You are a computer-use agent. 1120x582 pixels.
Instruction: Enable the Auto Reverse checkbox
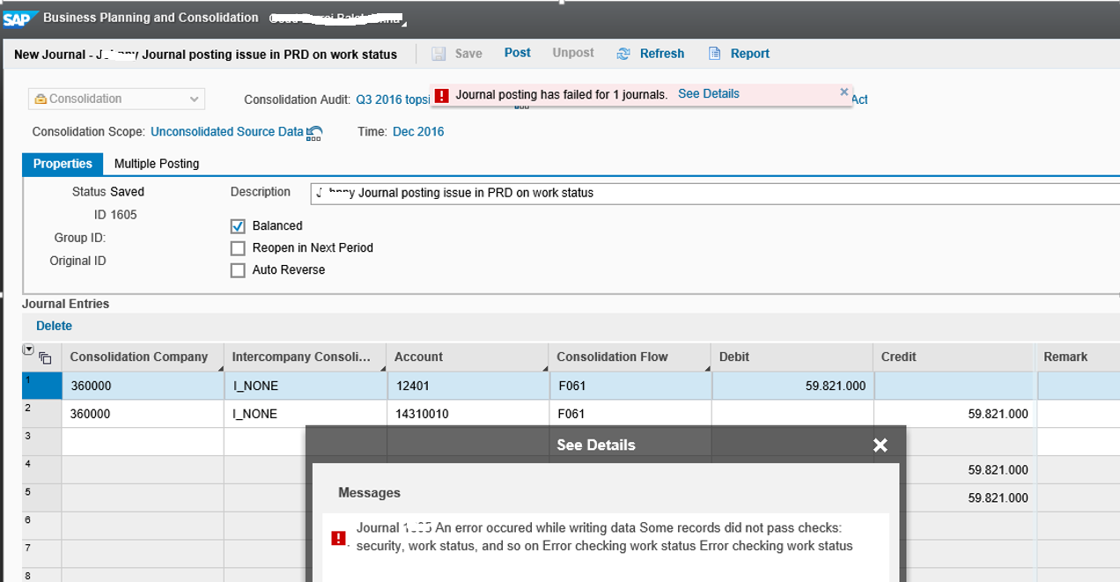(238, 270)
